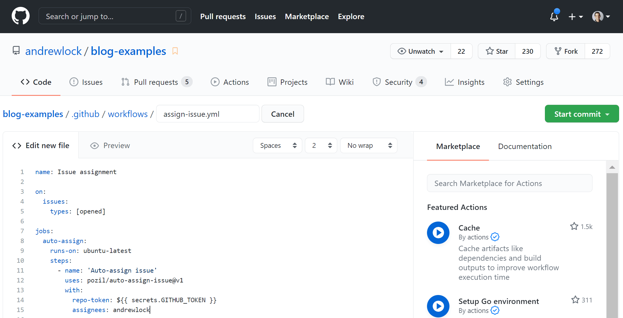Open the Wiki tab
Viewport: 623px width, 318px height.
[340, 82]
